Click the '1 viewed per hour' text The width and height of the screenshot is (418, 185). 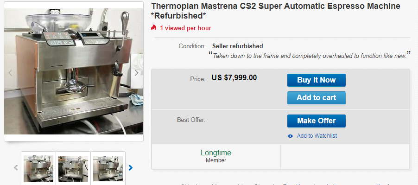click(185, 28)
